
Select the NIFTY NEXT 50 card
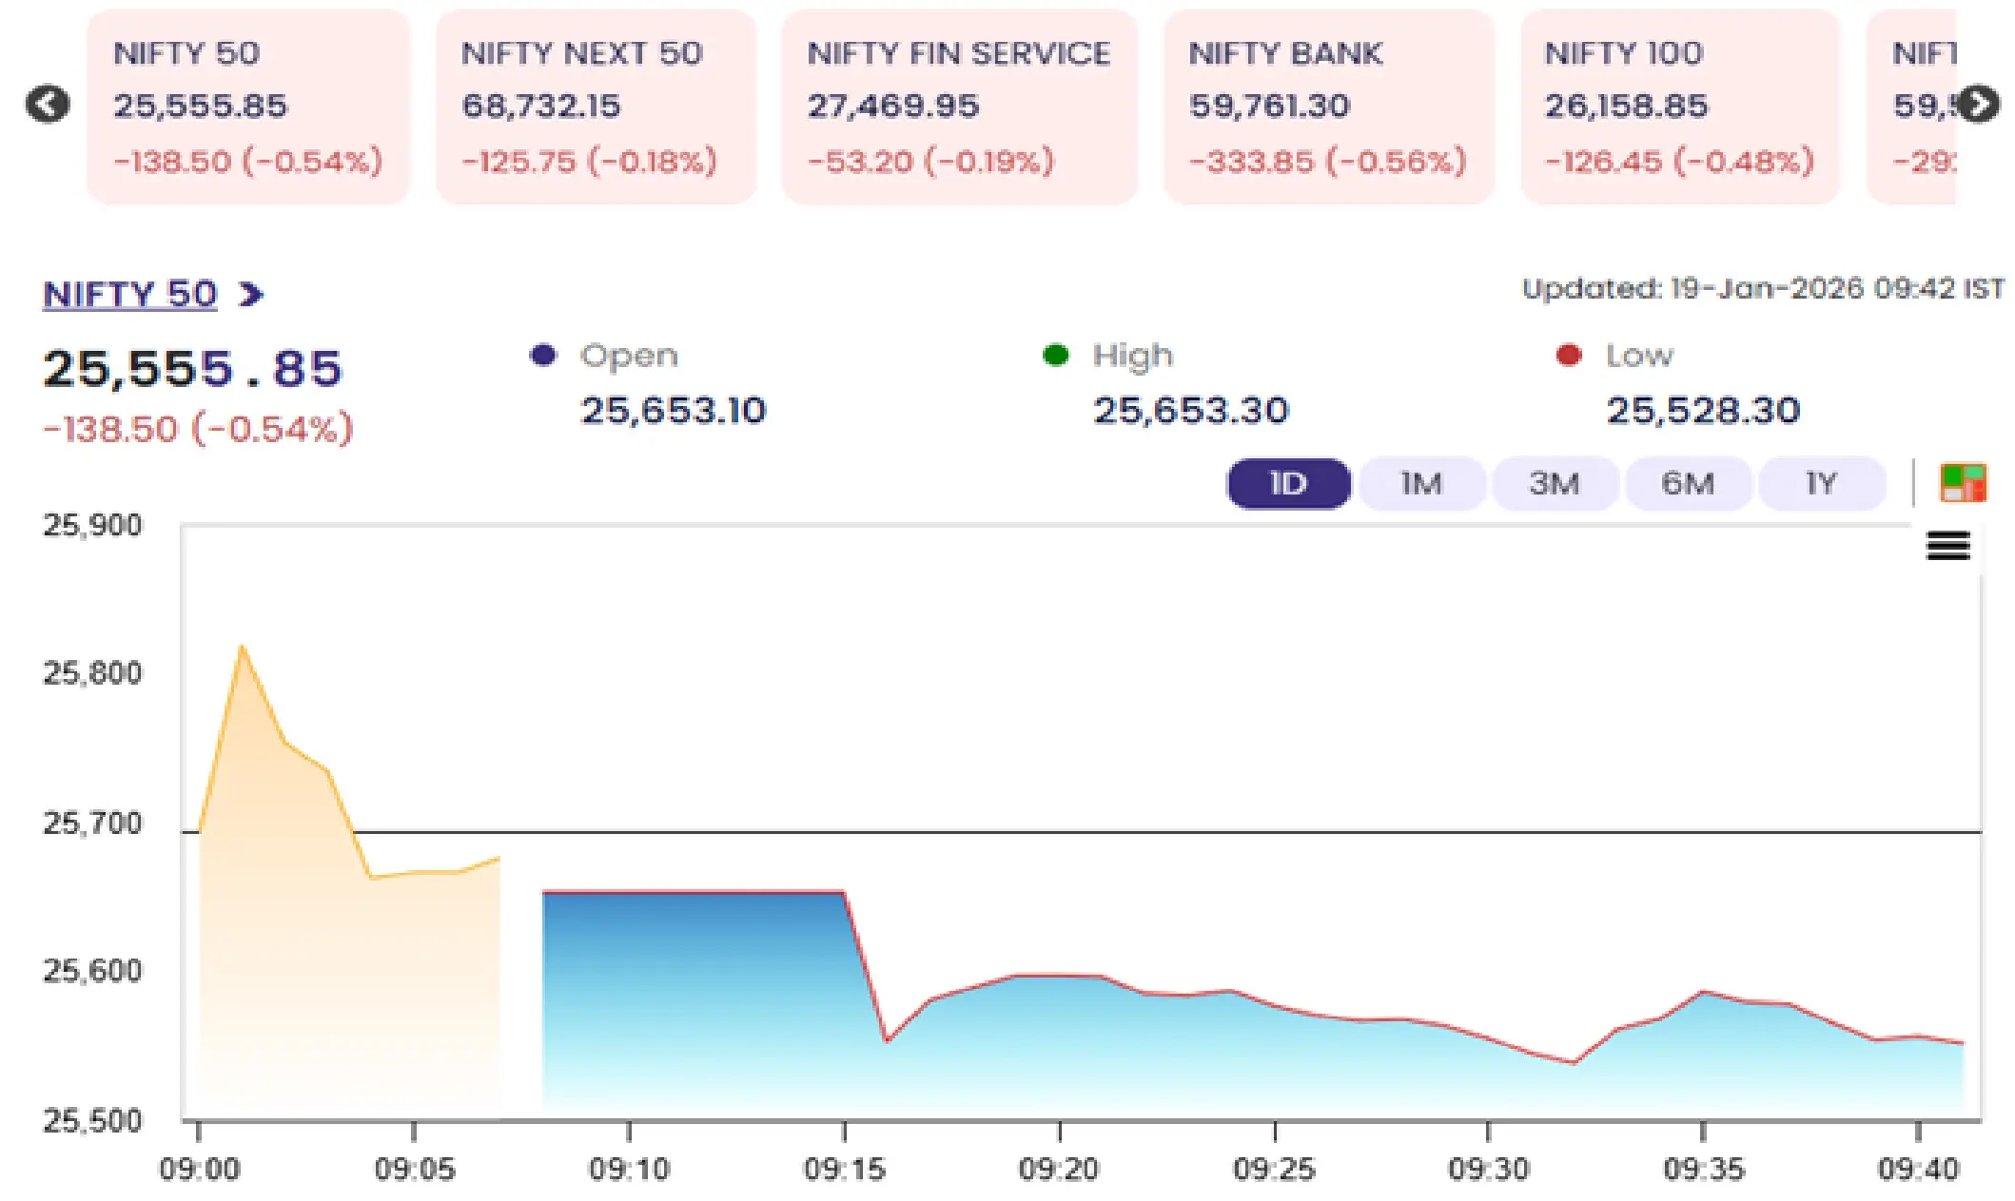(596, 107)
